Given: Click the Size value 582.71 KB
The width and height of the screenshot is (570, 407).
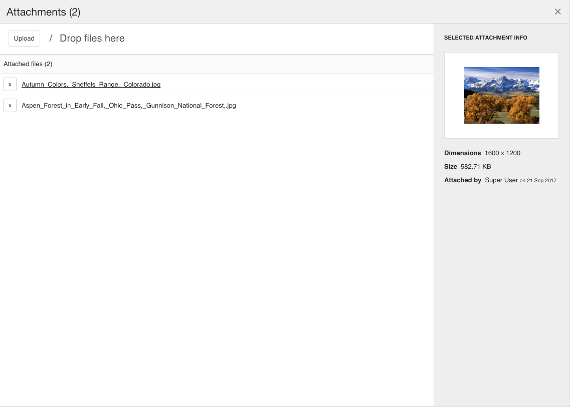Looking at the screenshot, I should coord(475,166).
